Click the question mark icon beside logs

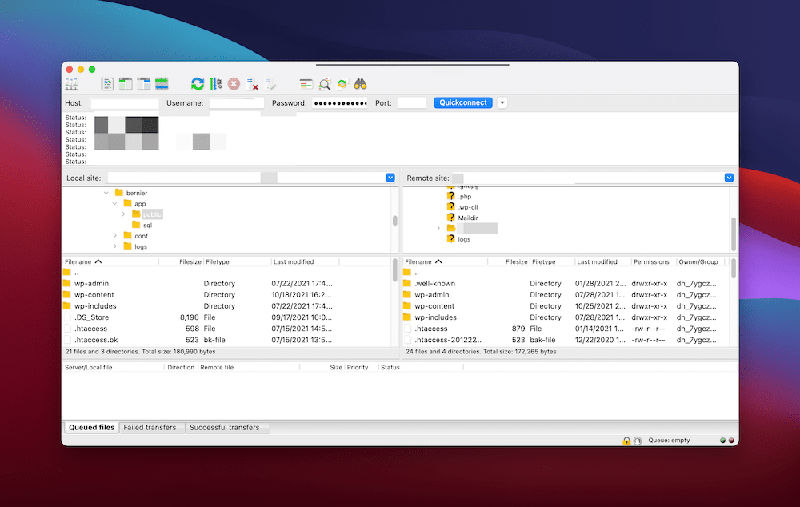pos(450,239)
